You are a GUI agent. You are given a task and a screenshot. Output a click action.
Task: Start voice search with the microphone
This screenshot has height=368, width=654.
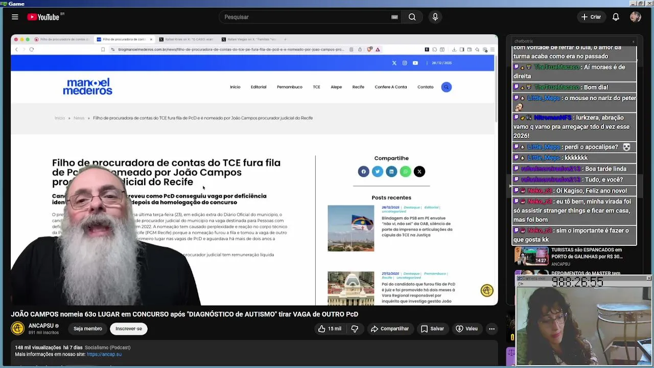point(435,17)
